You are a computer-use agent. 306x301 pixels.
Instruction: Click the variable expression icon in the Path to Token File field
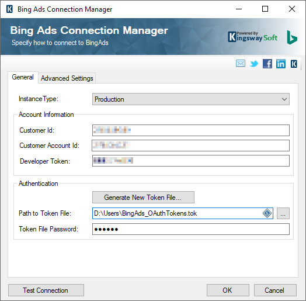click(267, 213)
